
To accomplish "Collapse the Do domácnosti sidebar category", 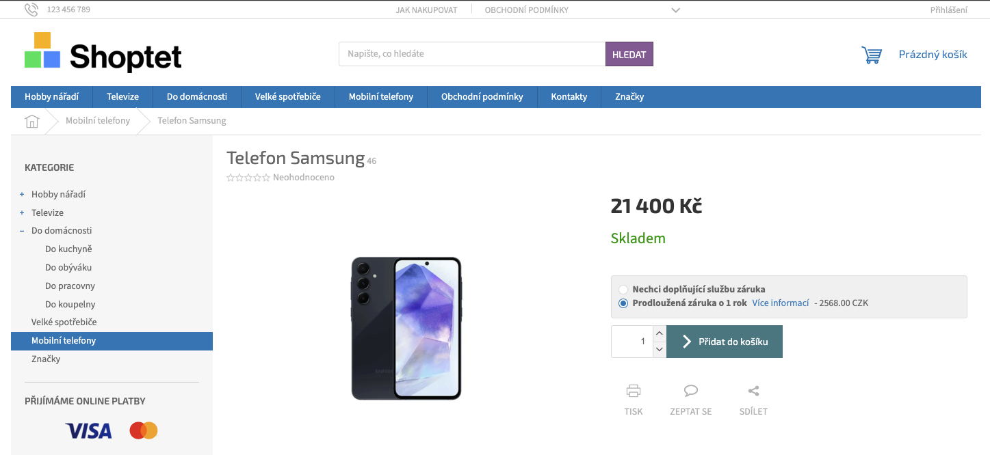I will tap(22, 231).
